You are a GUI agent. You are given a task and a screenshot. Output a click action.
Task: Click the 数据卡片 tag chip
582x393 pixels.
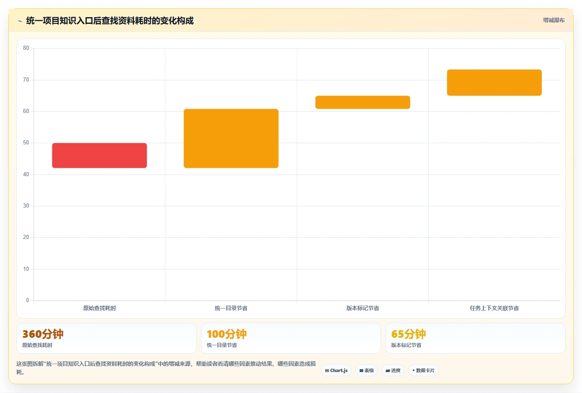pyautogui.click(x=423, y=370)
